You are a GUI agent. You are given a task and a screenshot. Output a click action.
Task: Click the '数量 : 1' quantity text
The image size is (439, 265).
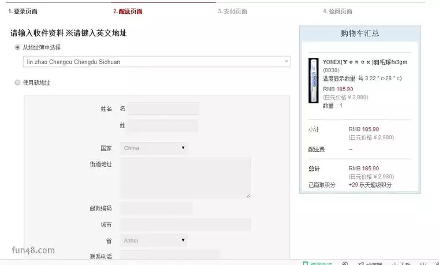[x=333, y=106]
